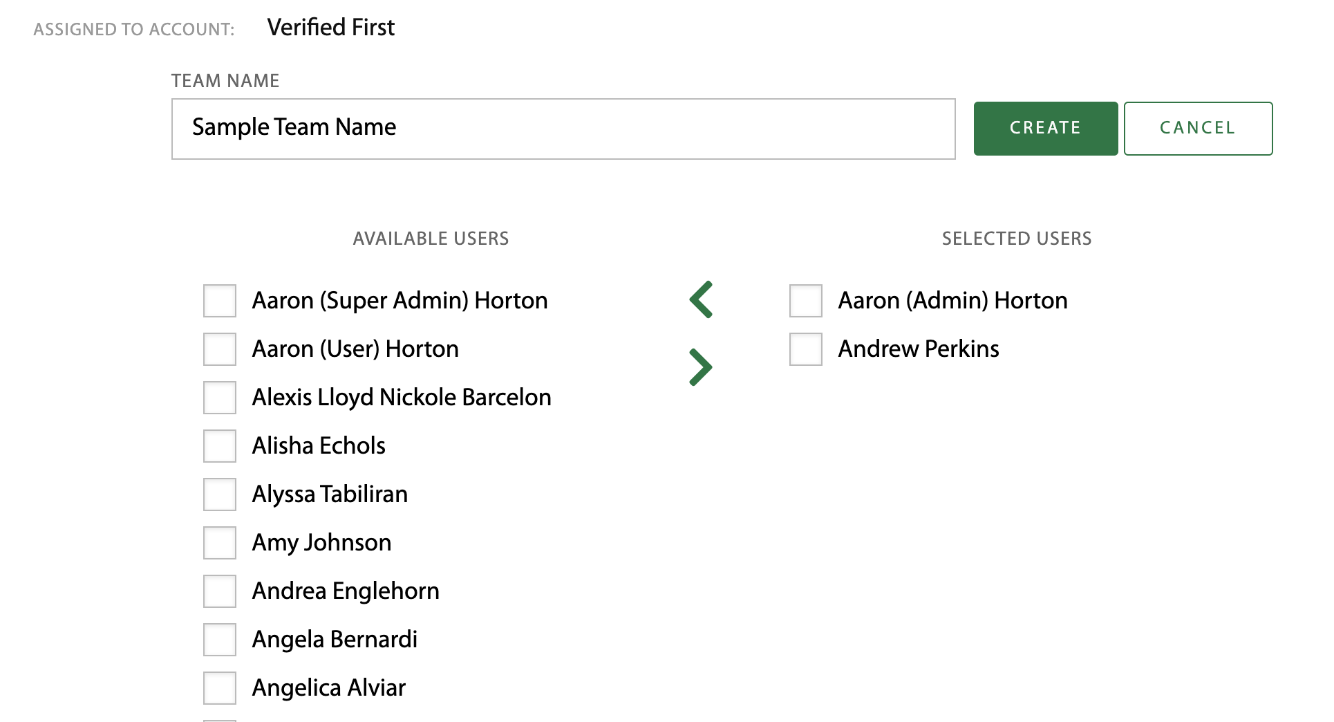Select Amy Johnson from available users
The image size is (1334, 722).
pyautogui.click(x=220, y=543)
